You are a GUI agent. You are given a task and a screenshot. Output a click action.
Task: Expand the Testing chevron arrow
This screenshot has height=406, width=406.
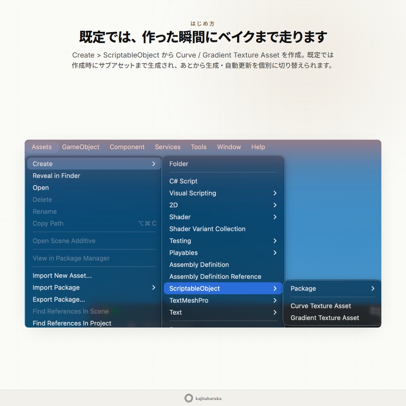click(x=275, y=241)
